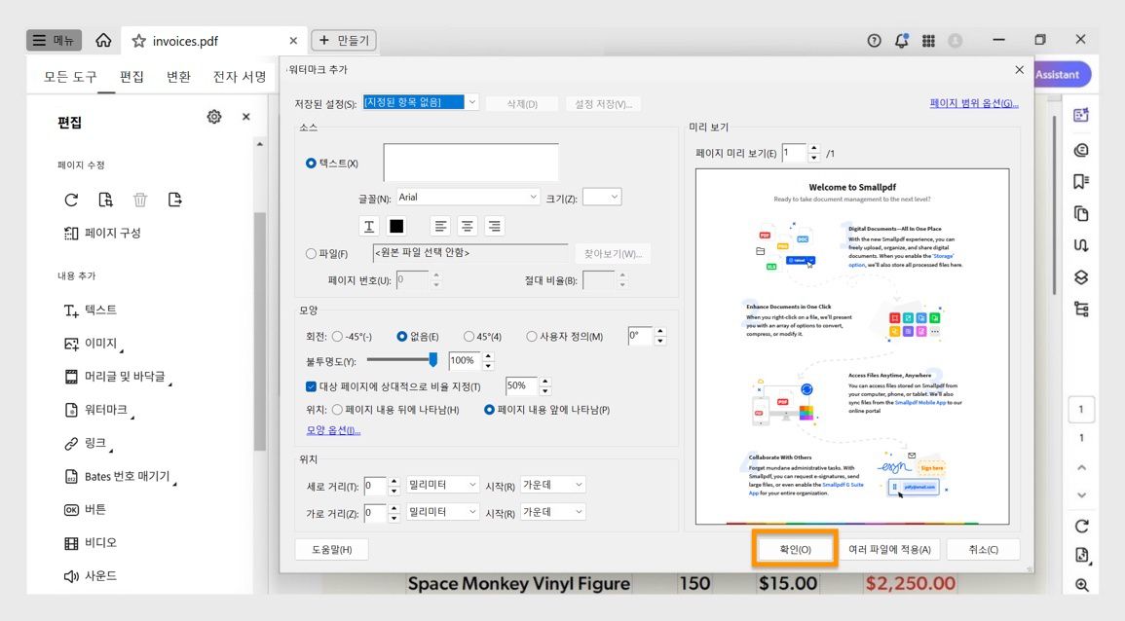This screenshot has height=621, width=1125.
Task: Click the 확인(O) button to apply watermark
Action: [x=794, y=548]
